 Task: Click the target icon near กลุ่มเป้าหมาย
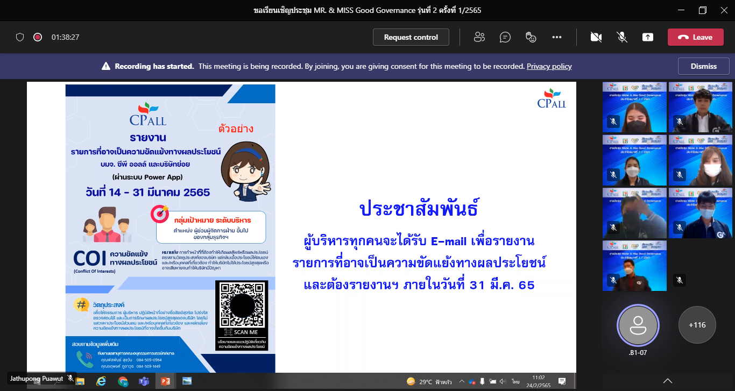coord(160,214)
